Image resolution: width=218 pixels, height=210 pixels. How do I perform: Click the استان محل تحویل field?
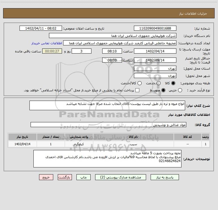click(155, 68)
